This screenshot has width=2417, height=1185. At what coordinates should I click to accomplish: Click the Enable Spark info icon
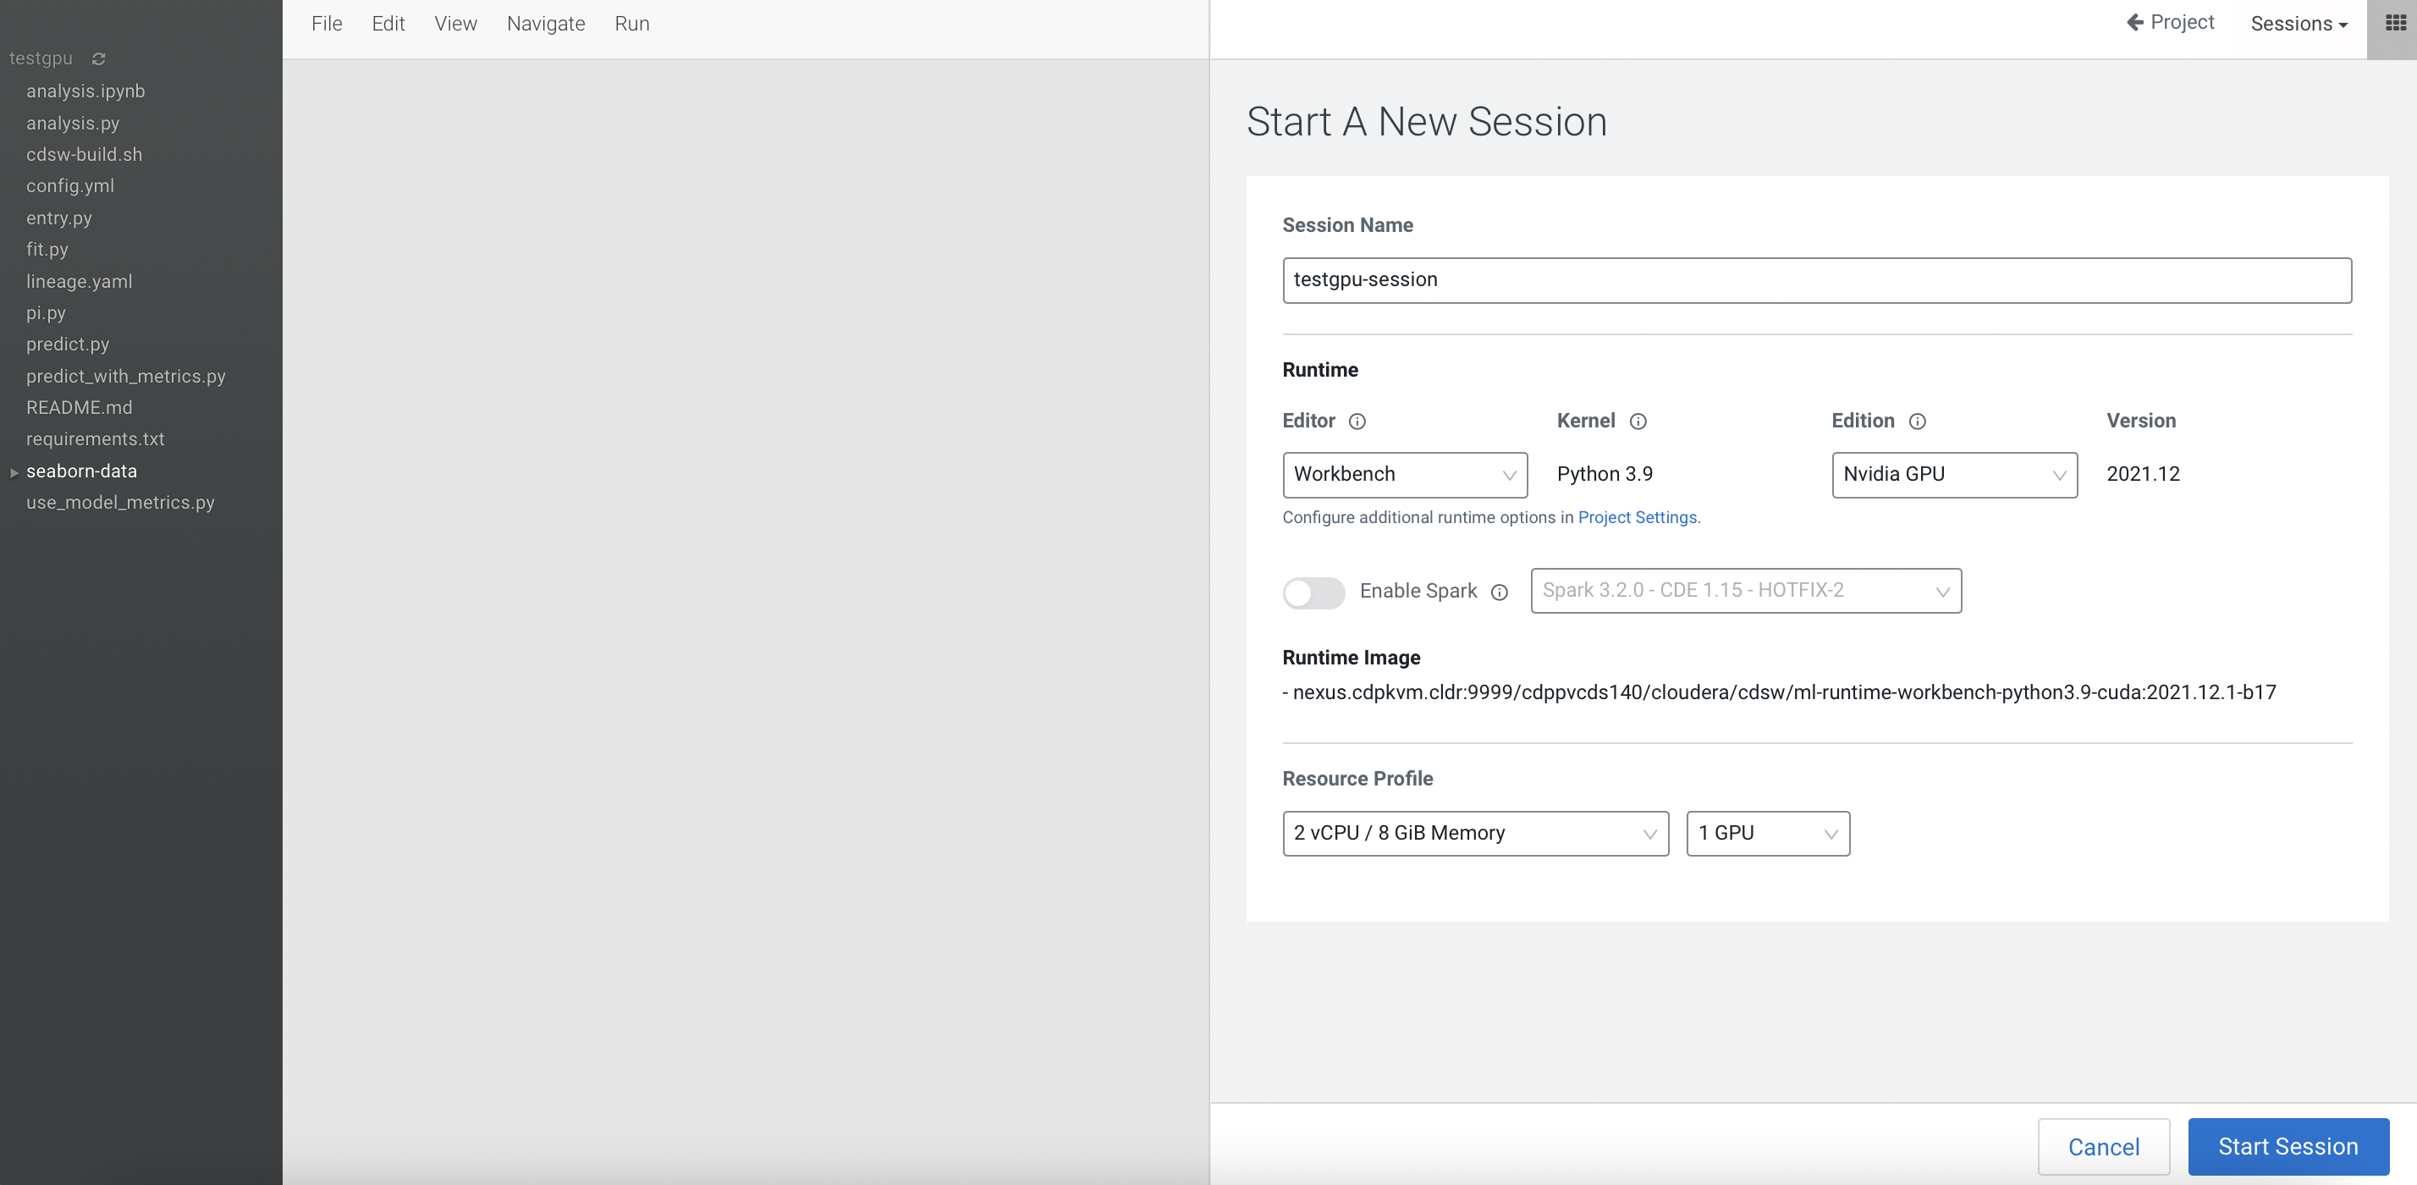click(1499, 592)
